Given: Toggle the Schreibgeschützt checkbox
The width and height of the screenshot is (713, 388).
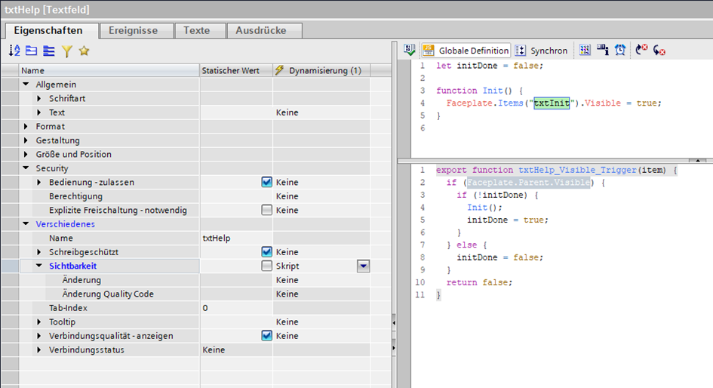Looking at the screenshot, I should point(266,252).
